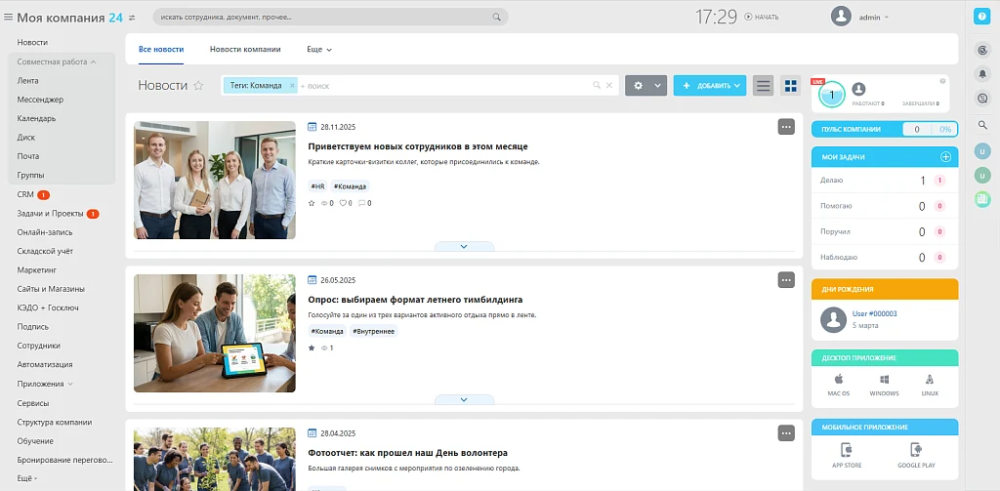The image size is (1000, 491).
Task: Click the top search field for employees and documents
Action: coord(330,18)
